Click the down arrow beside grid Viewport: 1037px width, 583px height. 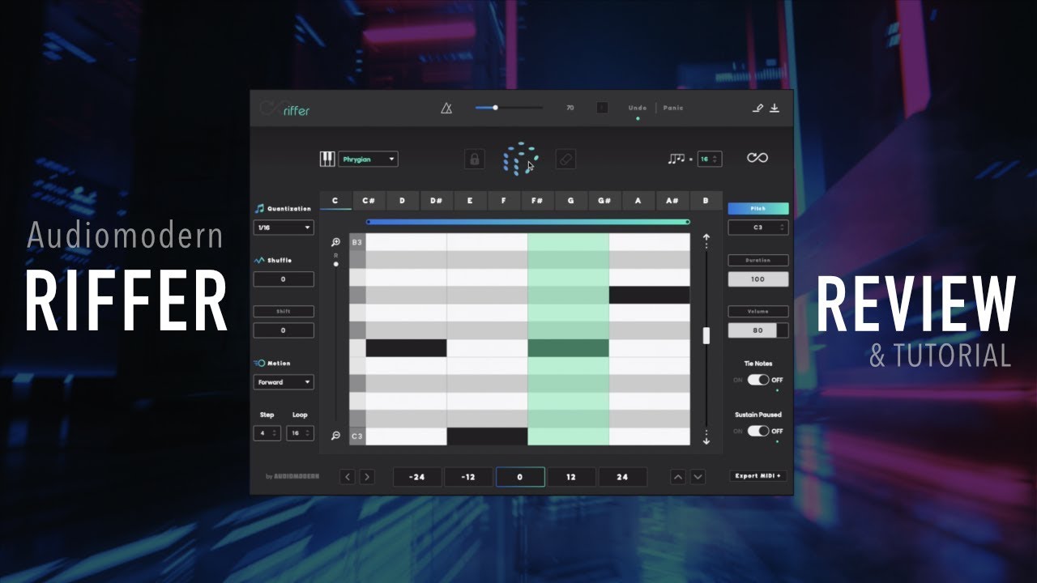pos(706,438)
